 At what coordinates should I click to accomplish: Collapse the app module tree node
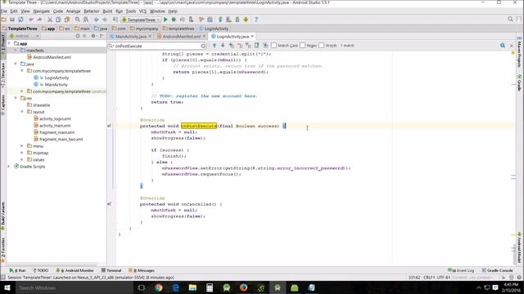pyautogui.click(x=9, y=43)
